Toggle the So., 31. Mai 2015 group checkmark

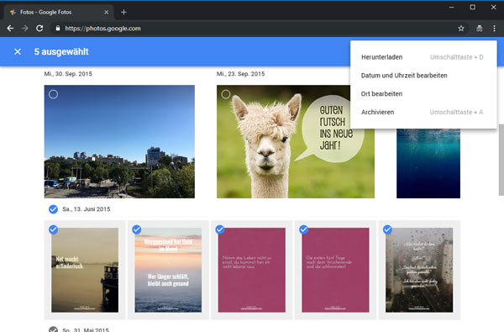[54, 329]
